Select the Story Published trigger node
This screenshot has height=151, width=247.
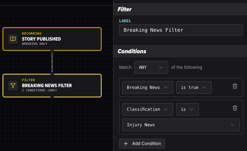click(x=52, y=39)
